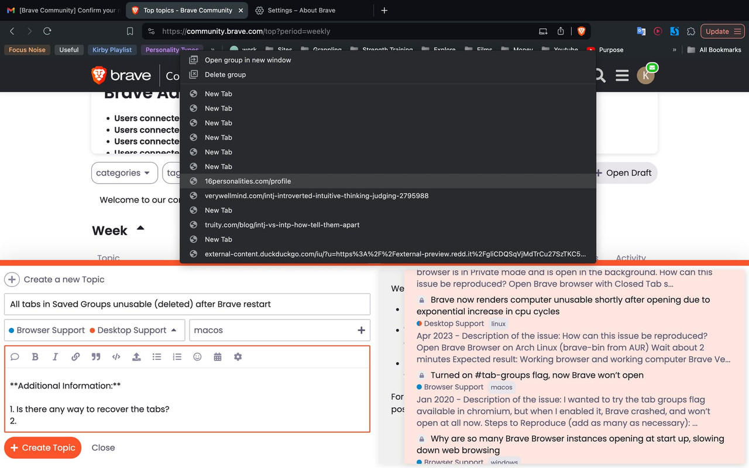Click inside the post body text area

(187, 400)
